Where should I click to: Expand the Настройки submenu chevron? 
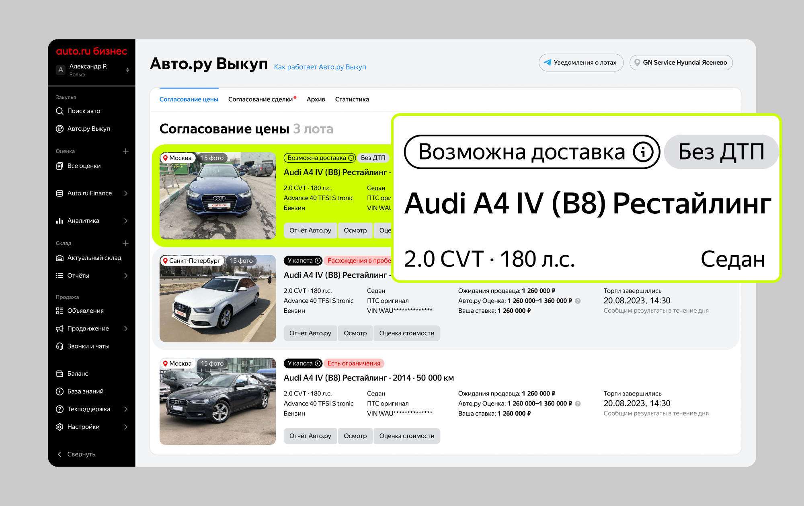(126, 427)
